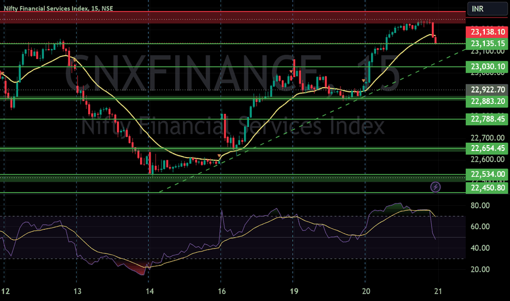Select the red resistance zone at chart top
The width and height of the screenshot is (510, 301).
233,18
